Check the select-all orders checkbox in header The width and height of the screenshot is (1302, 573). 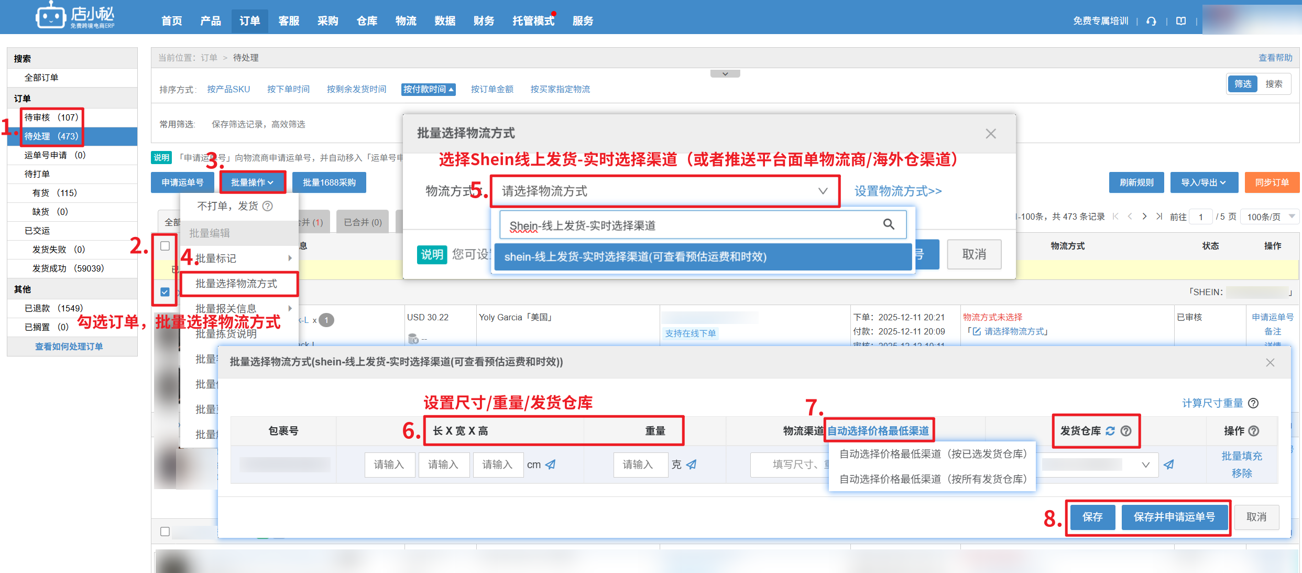[x=165, y=246]
